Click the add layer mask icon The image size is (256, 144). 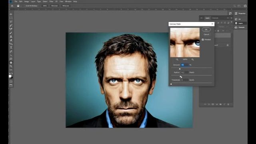tap(213, 104)
